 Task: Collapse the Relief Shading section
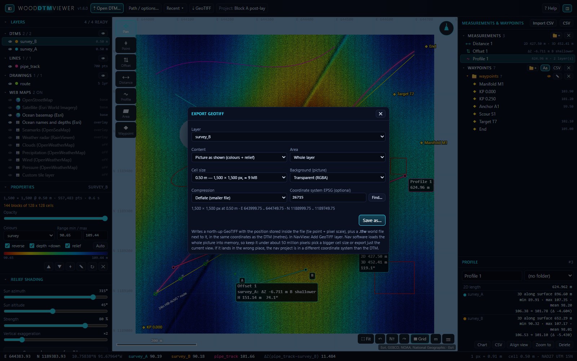point(5,279)
